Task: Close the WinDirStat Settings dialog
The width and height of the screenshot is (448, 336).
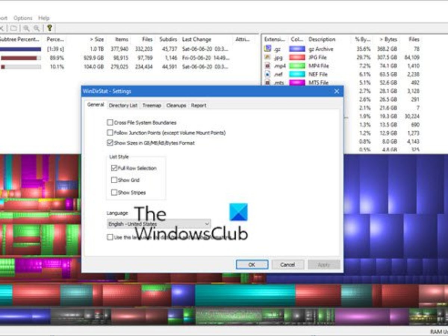Action: (x=336, y=91)
